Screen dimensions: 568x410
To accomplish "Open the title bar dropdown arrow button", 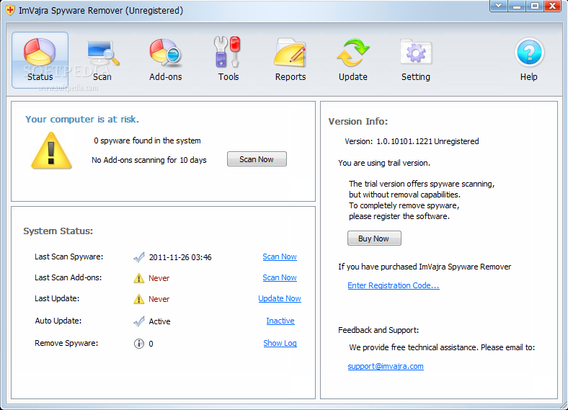I will tap(499, 6).
